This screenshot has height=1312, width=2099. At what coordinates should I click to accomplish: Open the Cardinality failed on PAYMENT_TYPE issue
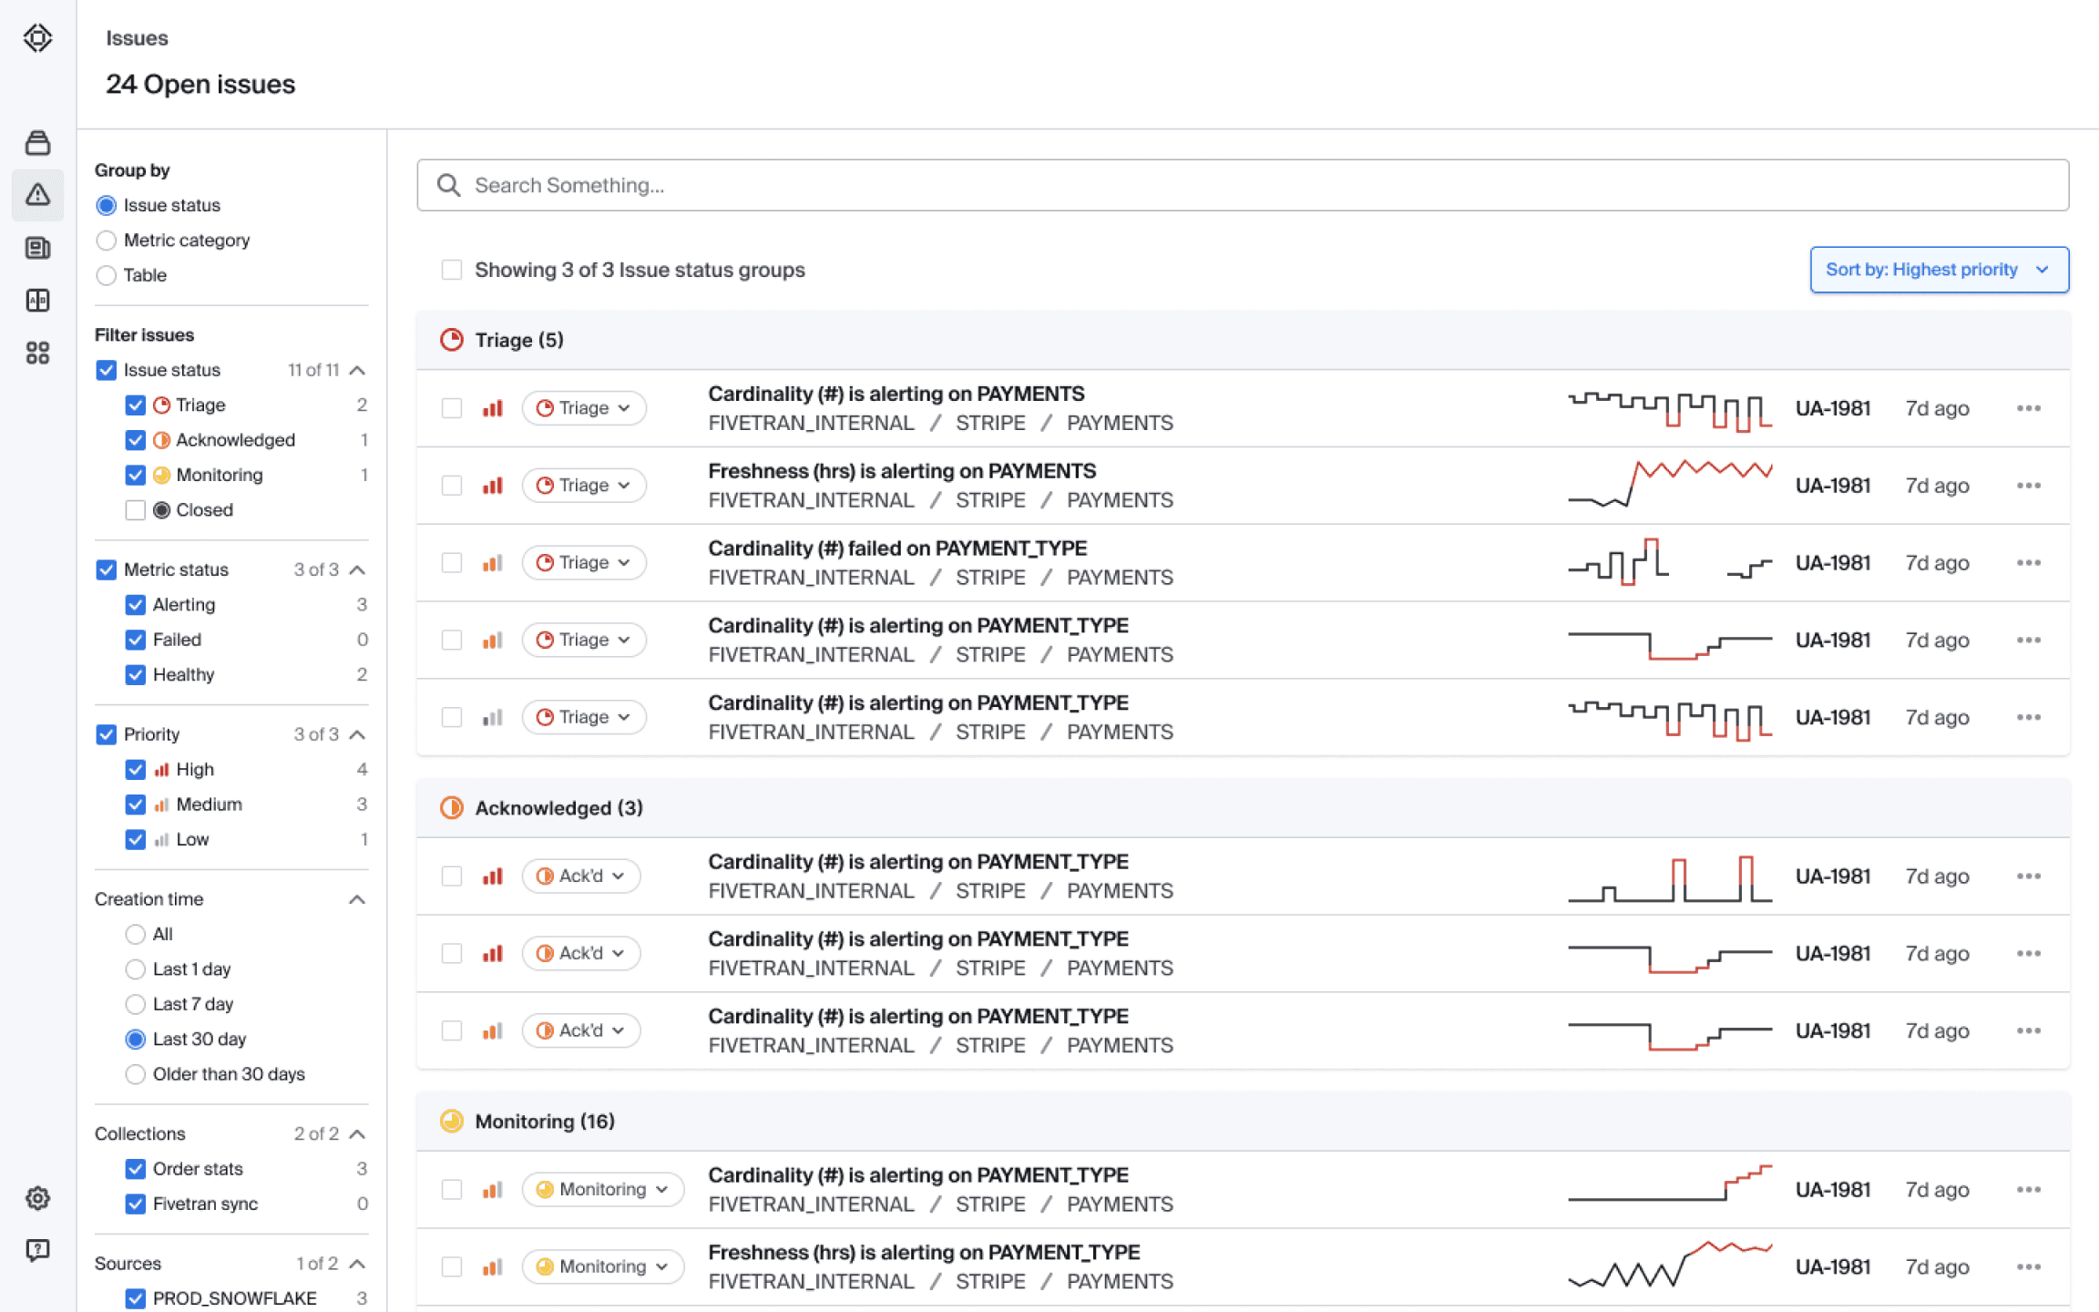pos(897,548)
